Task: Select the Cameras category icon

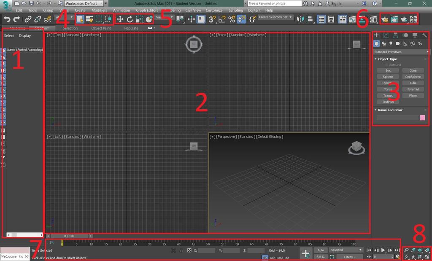Action: [x=398, y=43]
